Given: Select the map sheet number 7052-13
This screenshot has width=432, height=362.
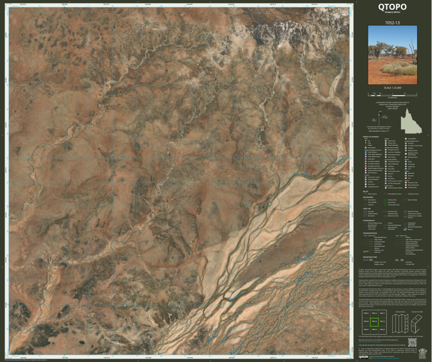Looking at the screenshot, I should [x=392, y=23].
